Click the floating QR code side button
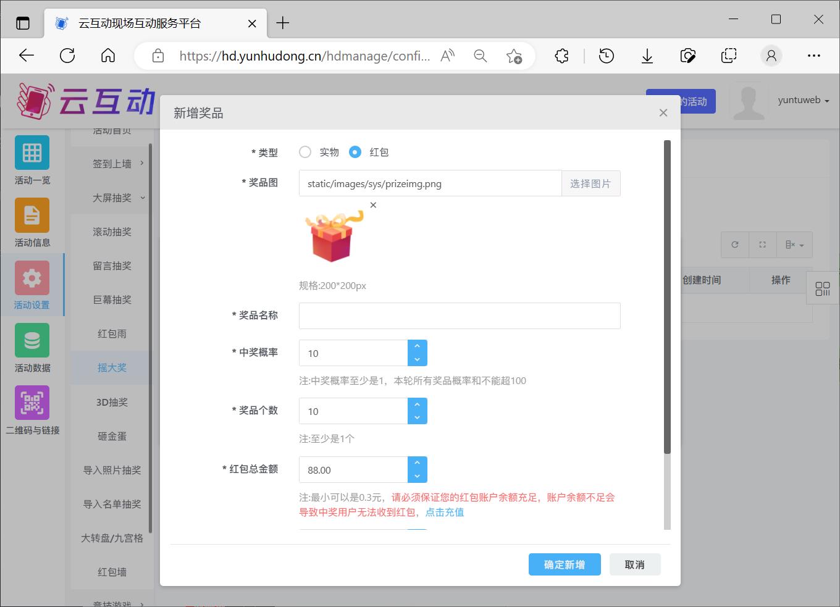840x607 pixels. (823, 288)
